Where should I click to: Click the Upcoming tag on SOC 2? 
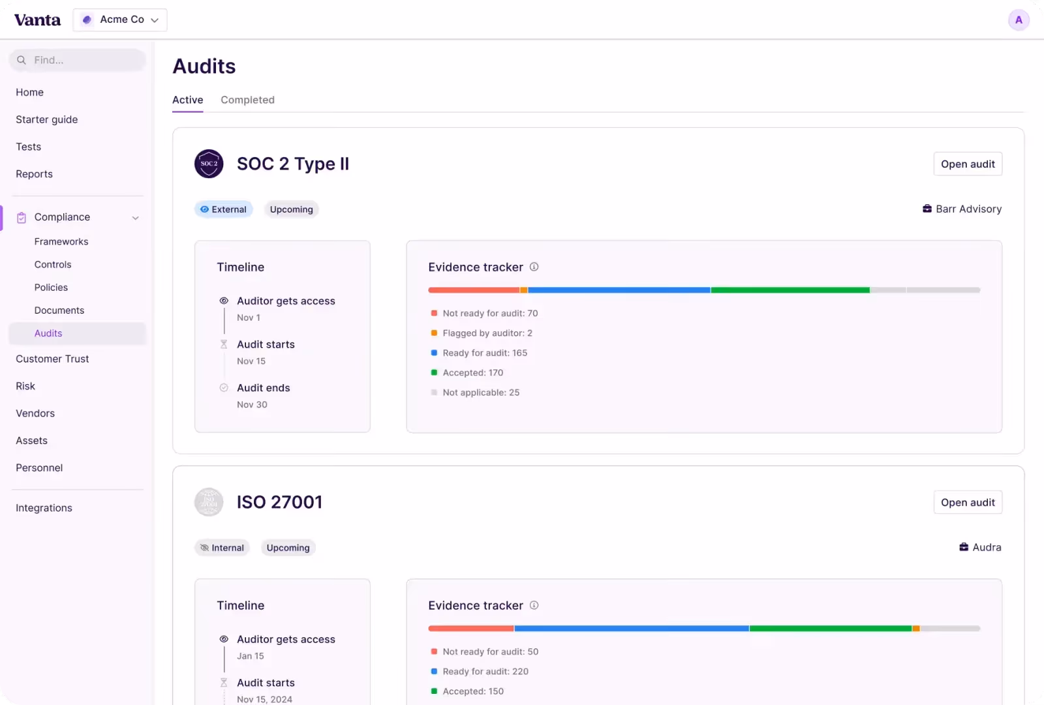tap(291, 209)
